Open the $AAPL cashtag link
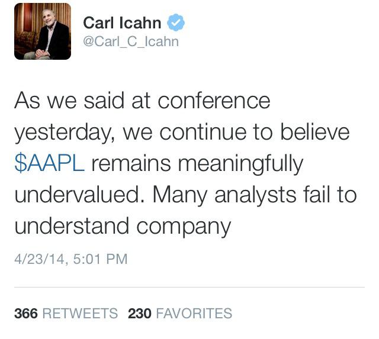This screenshot has width=379, height=339. click(x=50, y=163)
